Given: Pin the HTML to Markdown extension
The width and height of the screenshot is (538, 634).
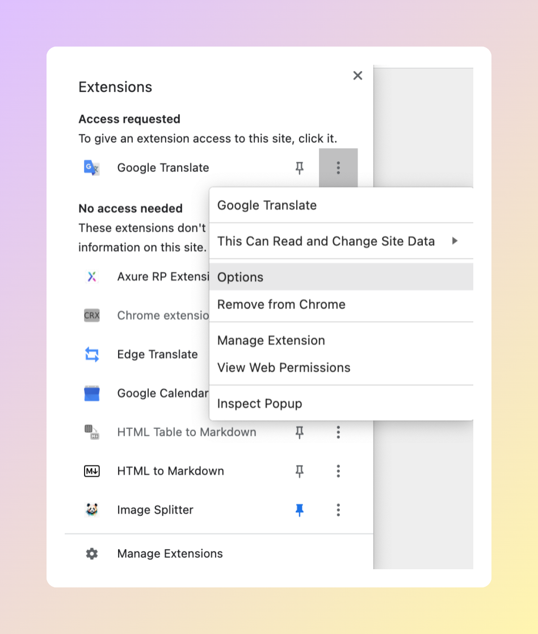Looking at the screenshot, I should (299, 471).
